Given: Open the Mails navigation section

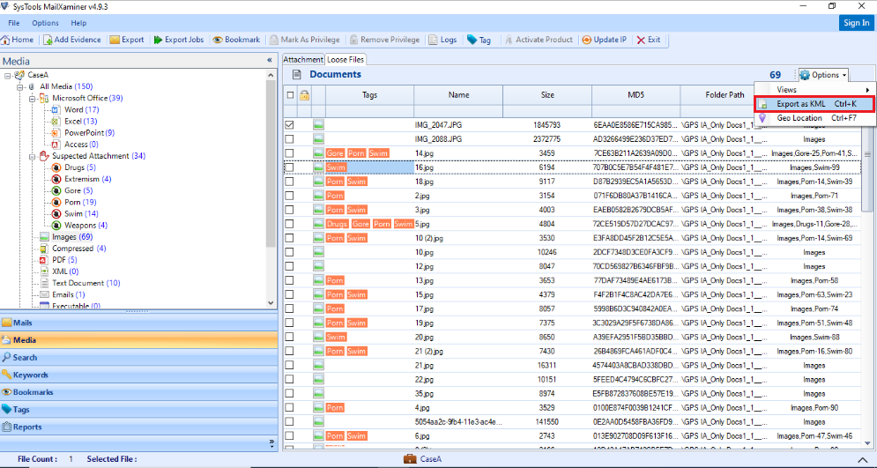Looking at the screenshot, I should [x=138, y=323].
